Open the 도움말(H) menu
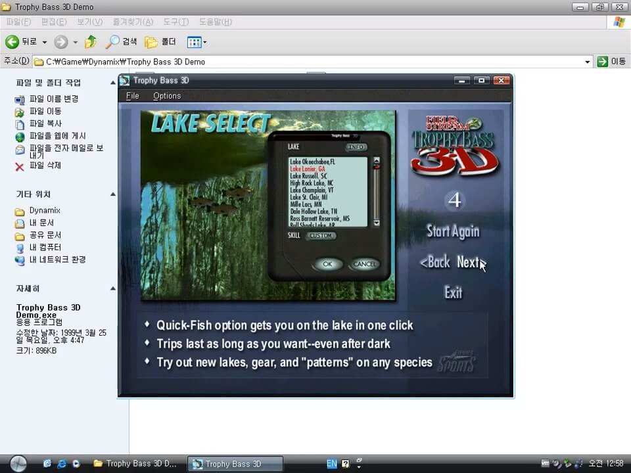Viewport: 631px width, 473px height. pyautogui.click(x=216, y=22)
